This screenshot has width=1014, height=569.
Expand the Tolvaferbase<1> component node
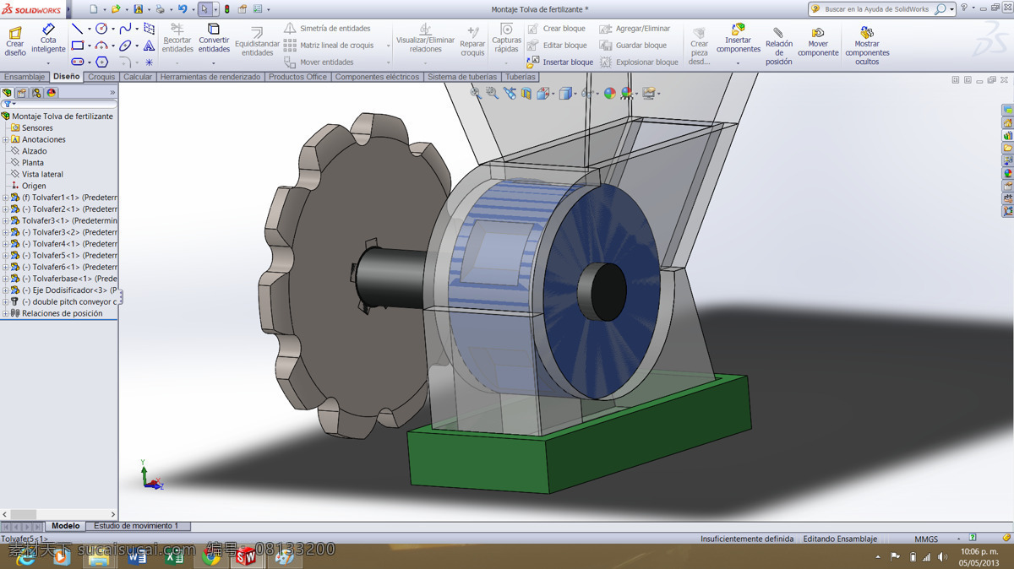(x=6, y=279)
